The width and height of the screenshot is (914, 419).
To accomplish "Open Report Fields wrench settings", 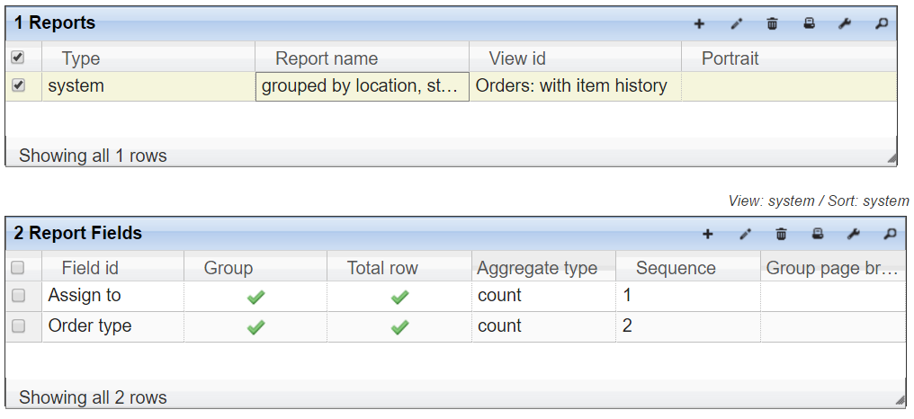I will (854, 235).
